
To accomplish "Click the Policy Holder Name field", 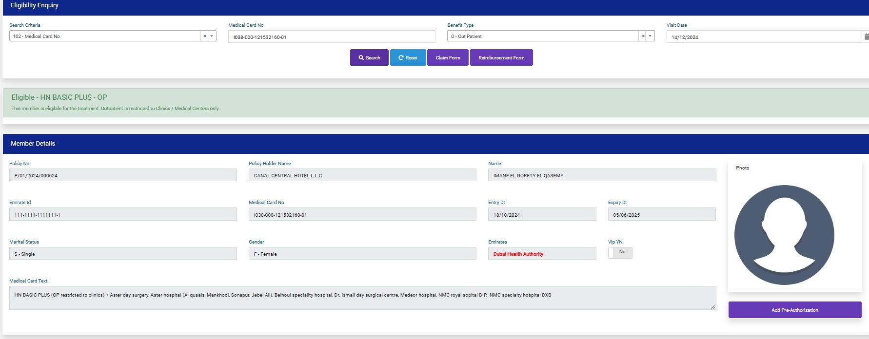I will point(362,175).
